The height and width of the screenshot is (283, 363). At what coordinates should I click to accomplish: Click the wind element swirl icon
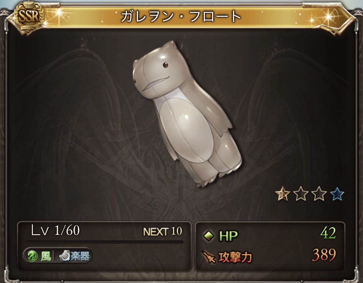(x=32, y=256)
